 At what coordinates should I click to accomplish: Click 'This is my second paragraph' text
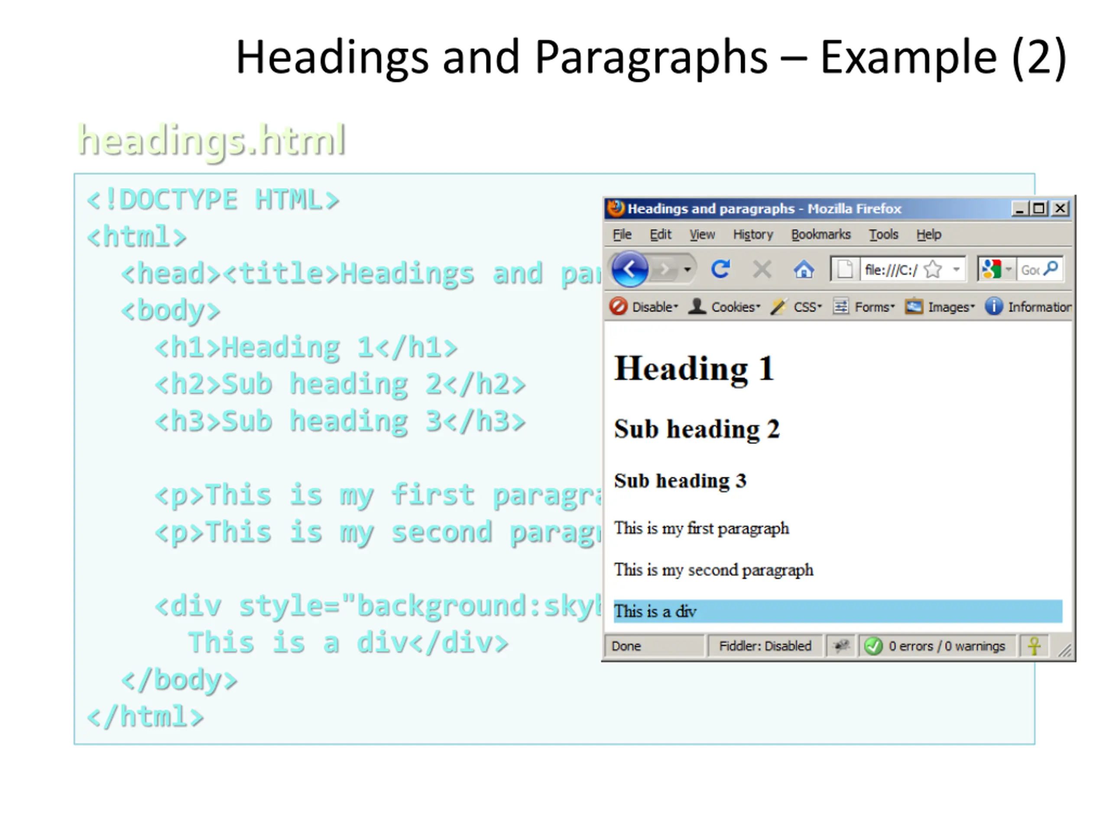[713, 570]
